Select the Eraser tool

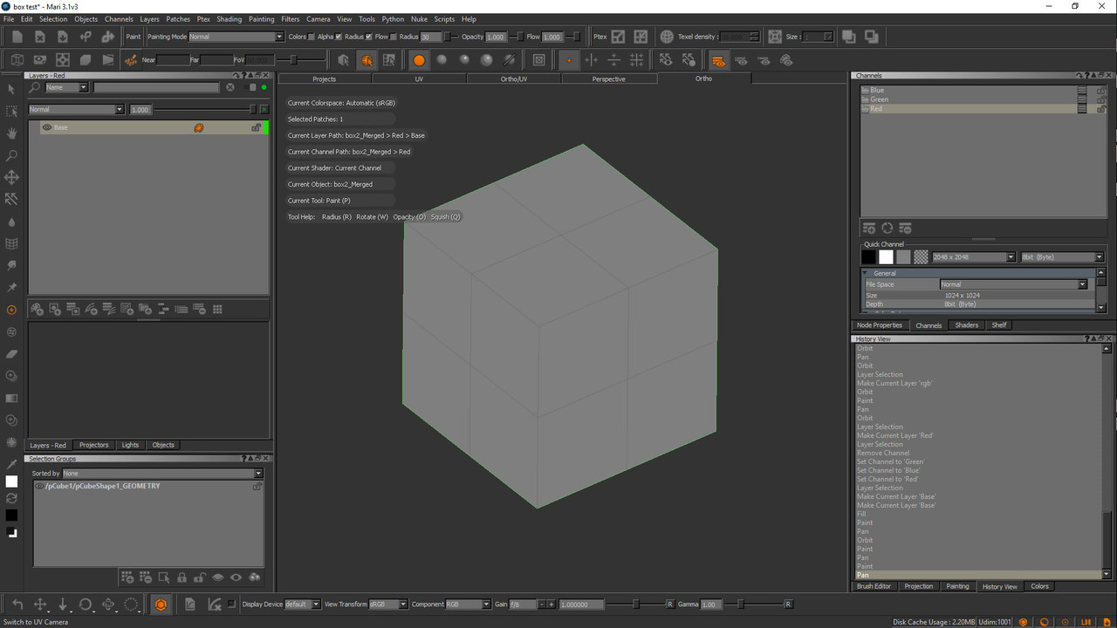point(11,354)
